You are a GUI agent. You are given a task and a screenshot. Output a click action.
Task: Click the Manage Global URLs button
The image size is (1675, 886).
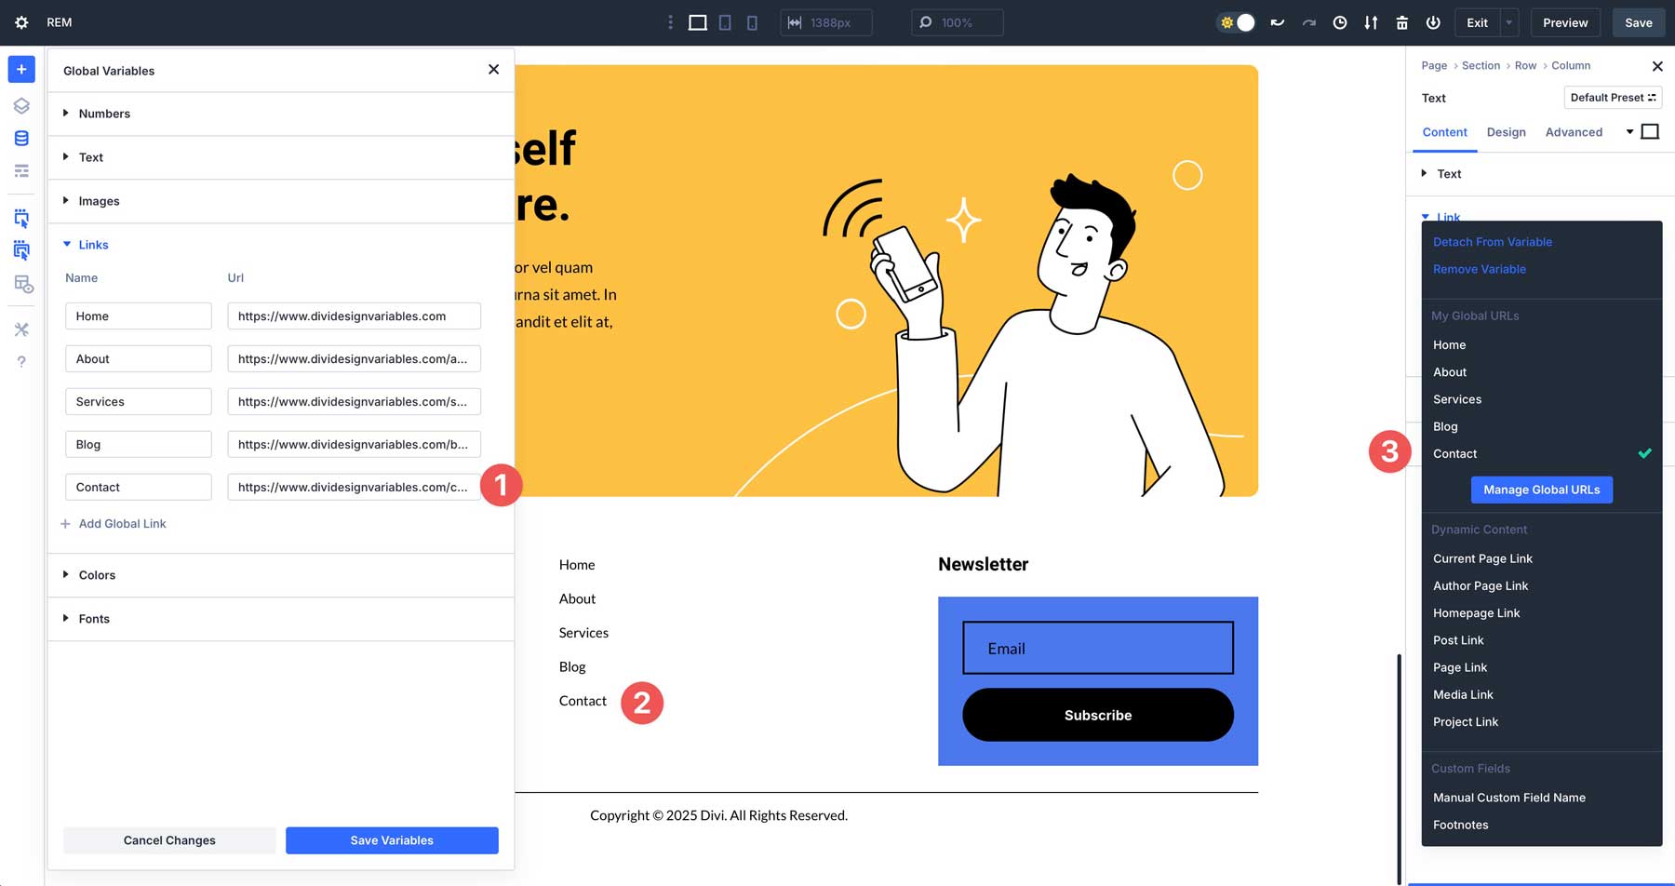click(1541, 489)
